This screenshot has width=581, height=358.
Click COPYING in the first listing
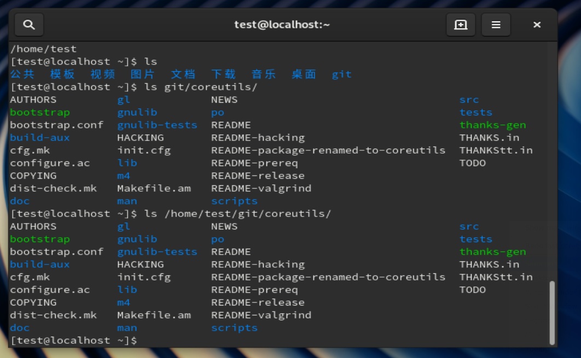[33, 176]
